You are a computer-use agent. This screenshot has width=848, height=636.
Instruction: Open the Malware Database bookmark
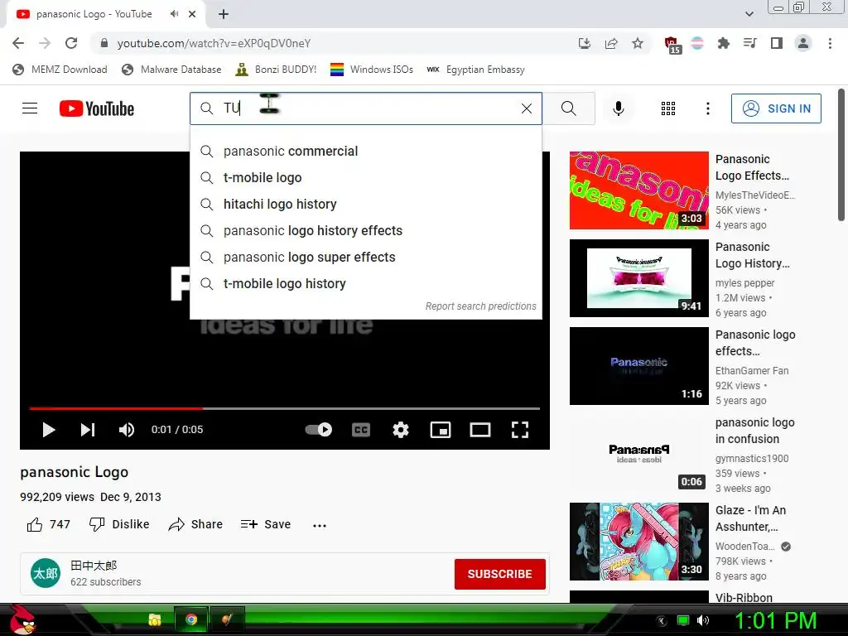tap(172, 70)
